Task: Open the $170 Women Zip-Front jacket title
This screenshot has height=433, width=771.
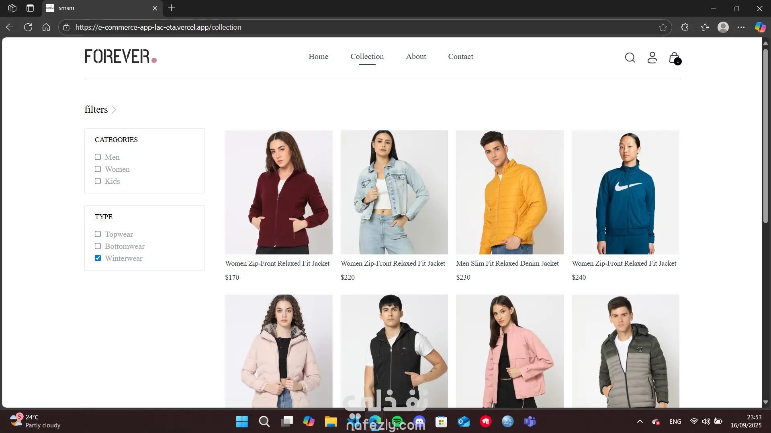Action: 277,263
